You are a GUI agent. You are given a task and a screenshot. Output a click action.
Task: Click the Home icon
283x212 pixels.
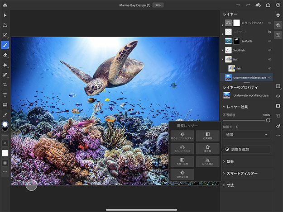(x=5, y=5)
